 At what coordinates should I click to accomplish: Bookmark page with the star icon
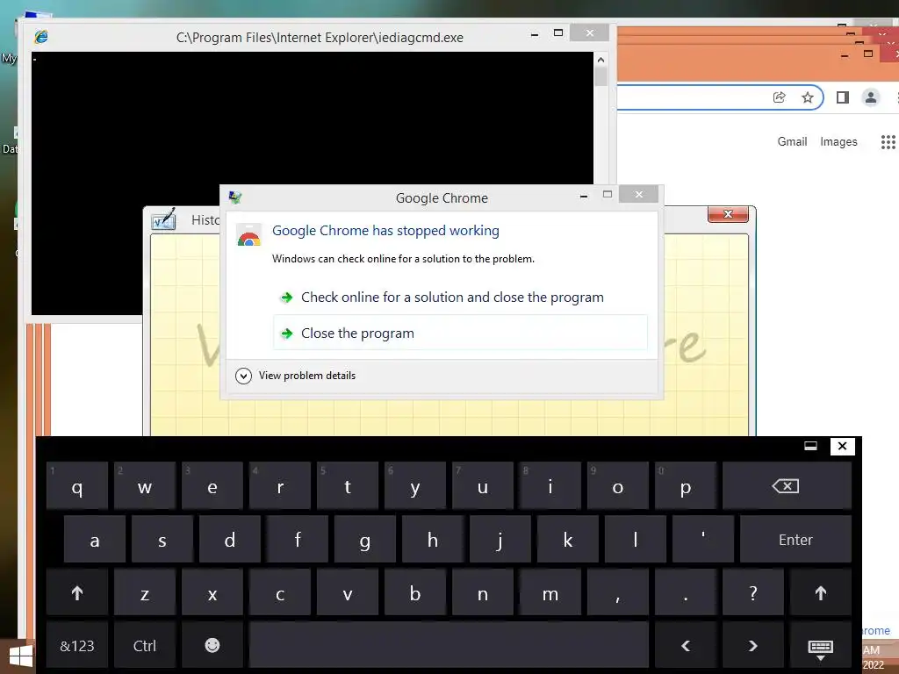(x=808, y=97)
